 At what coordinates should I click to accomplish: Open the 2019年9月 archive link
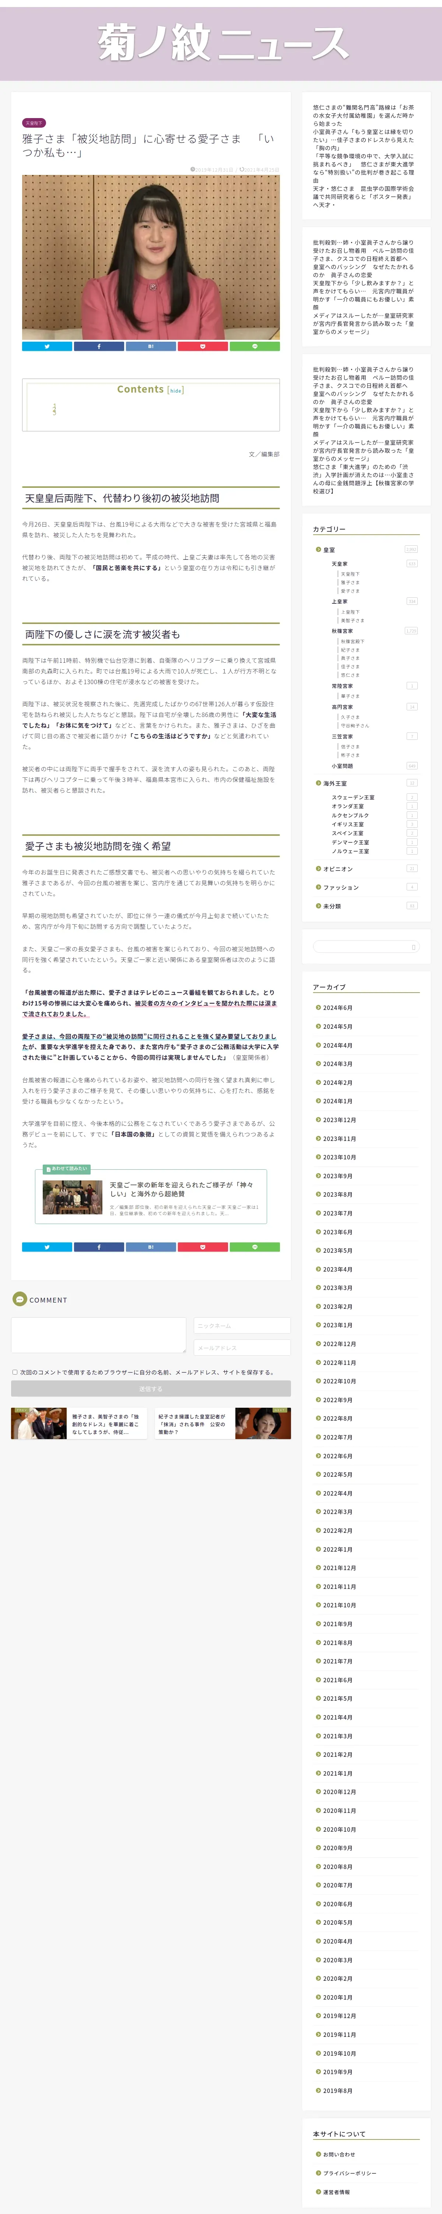(x=337, y=2072)
